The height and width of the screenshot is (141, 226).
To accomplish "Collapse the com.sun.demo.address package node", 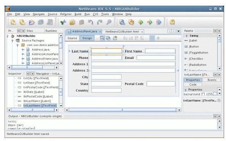I will (x=18, y=45).
